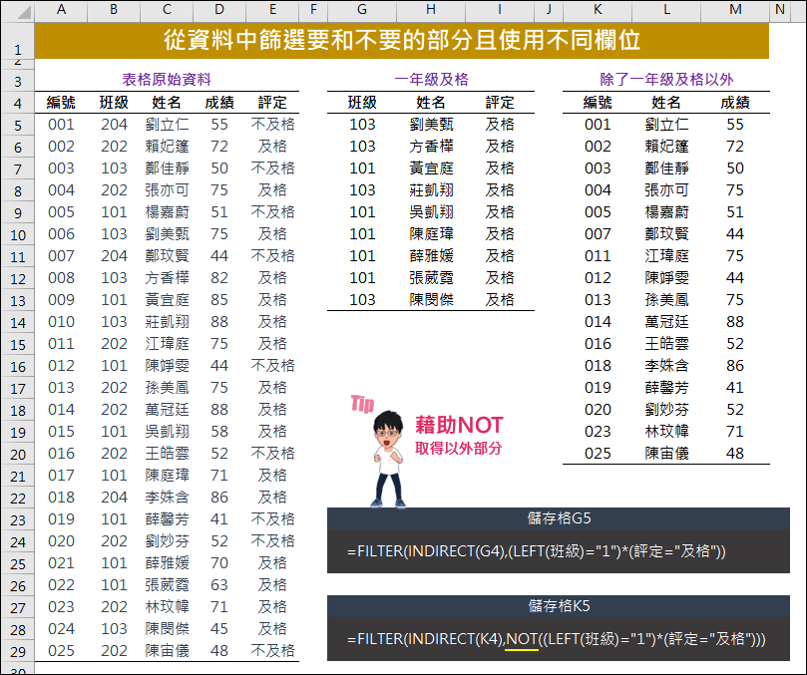Screen dimensions: 807x675
Task: Click score 41 in column D
Action: click(x=219, y=519)
